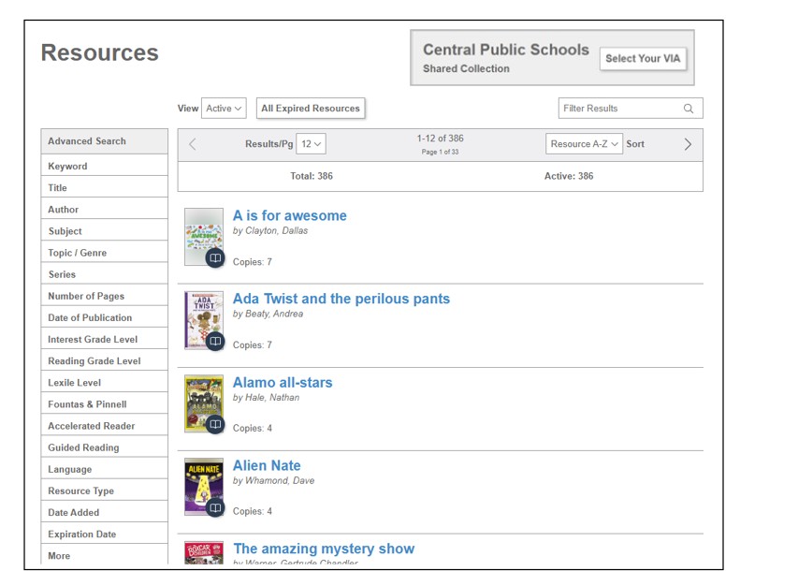798x571 pixels.
Task: Select Accelerated Reader option
Action: (x=105, y=426)
